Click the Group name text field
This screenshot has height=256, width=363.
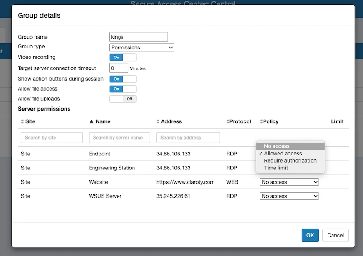[139, 37]
